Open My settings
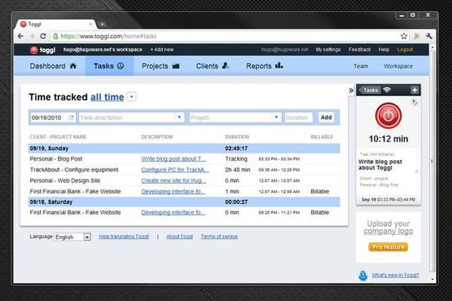 pyautogui.click(x=328, y=49)
